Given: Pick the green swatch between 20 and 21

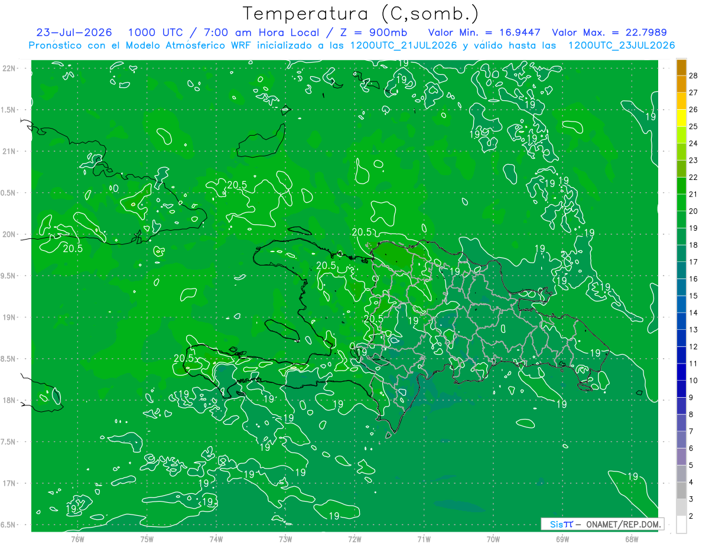Looking at the screenshot, I should click(x=681, y=202).
